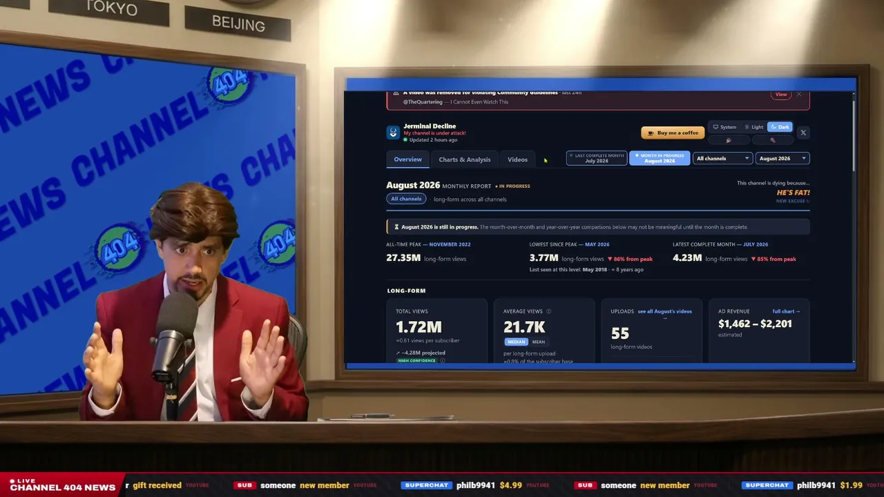Screen dimensions: 884x497
Task: Click the hourglass icon in the in-progress notice
Action: point(396,226)
